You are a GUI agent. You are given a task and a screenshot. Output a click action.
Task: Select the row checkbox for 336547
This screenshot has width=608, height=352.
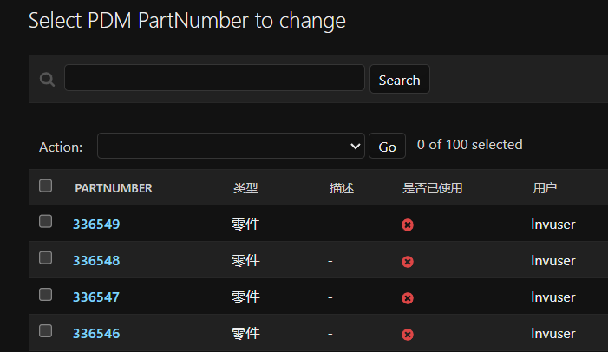pyautogui.click(x=45, y=294)
